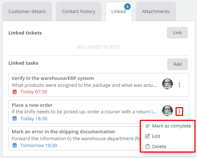The width and height of the screenshot is (197, 158).
Task: Click the blue 3 badge on Linked tab
Action: point(127,7)
